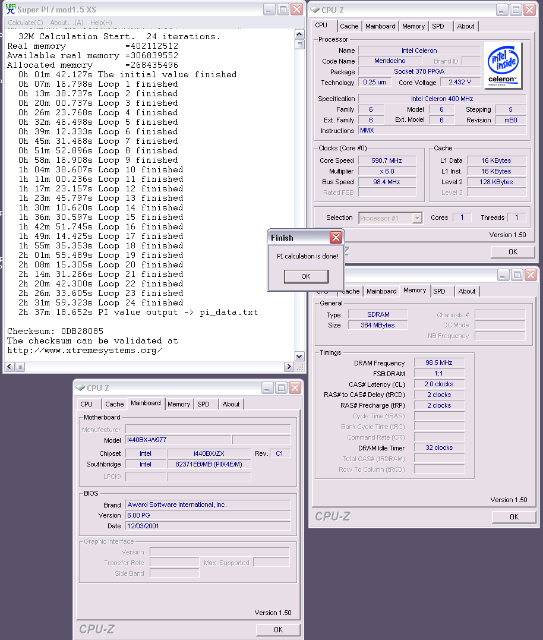Click Super PI horizontal scrollbar left arrow
This screenshot has height=640, width=543.
[x=10, y=367]
